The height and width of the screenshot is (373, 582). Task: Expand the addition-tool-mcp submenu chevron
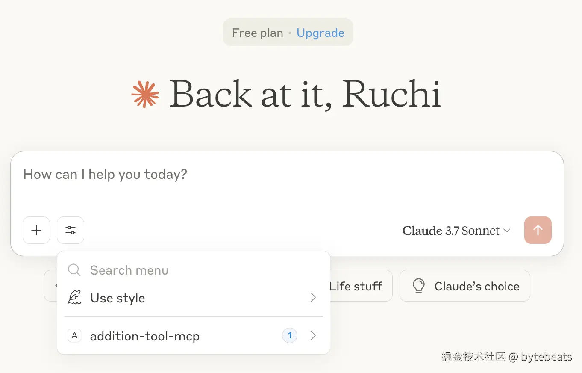(x=313, y=336)
